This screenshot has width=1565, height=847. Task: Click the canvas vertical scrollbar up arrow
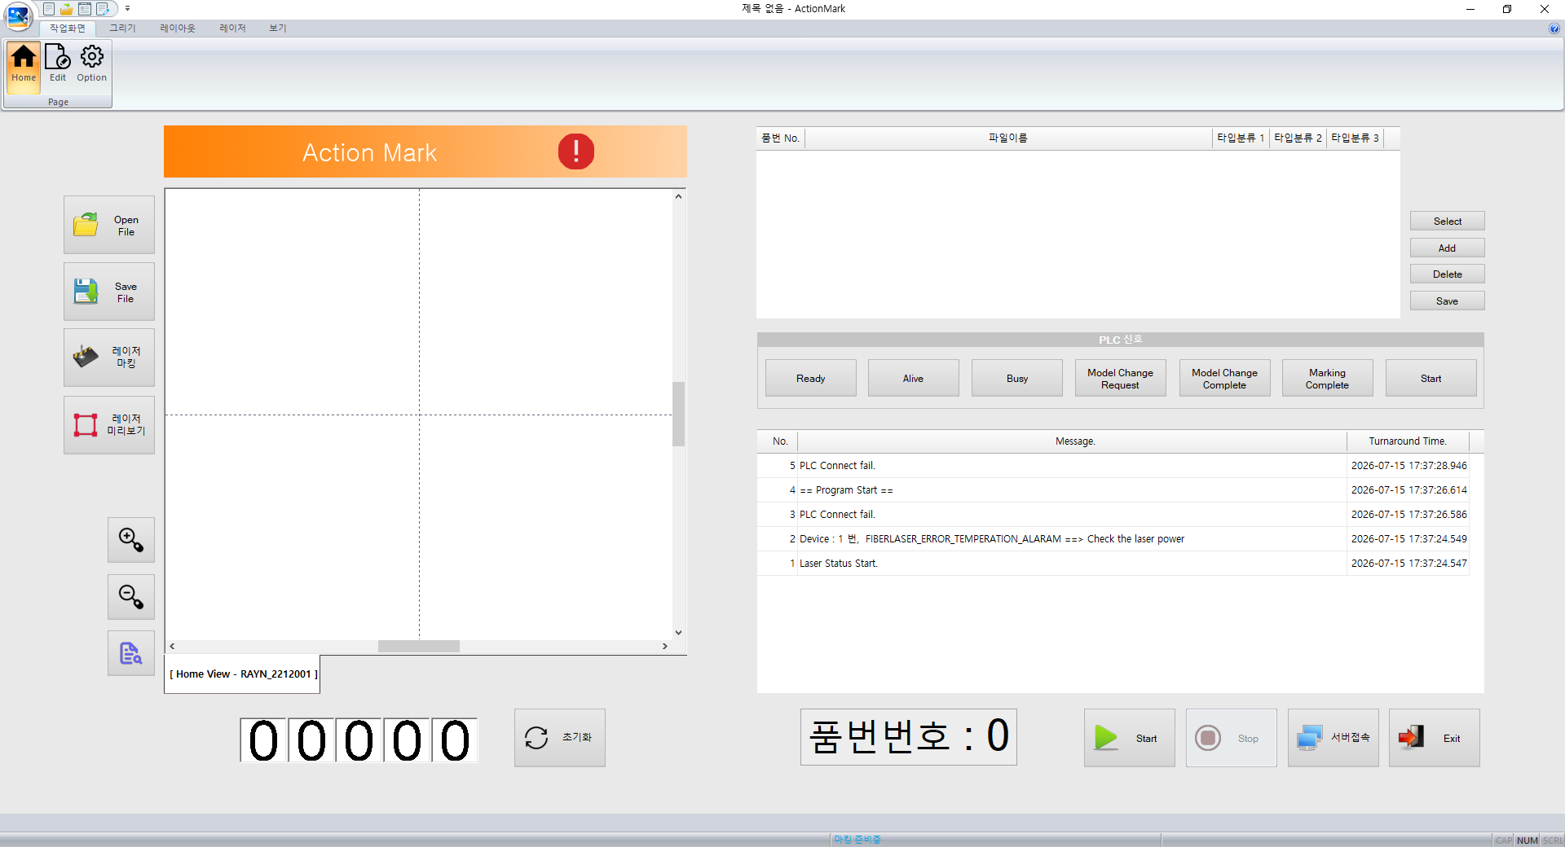678,196
